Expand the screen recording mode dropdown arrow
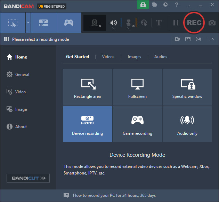 (x=28, y=23)
